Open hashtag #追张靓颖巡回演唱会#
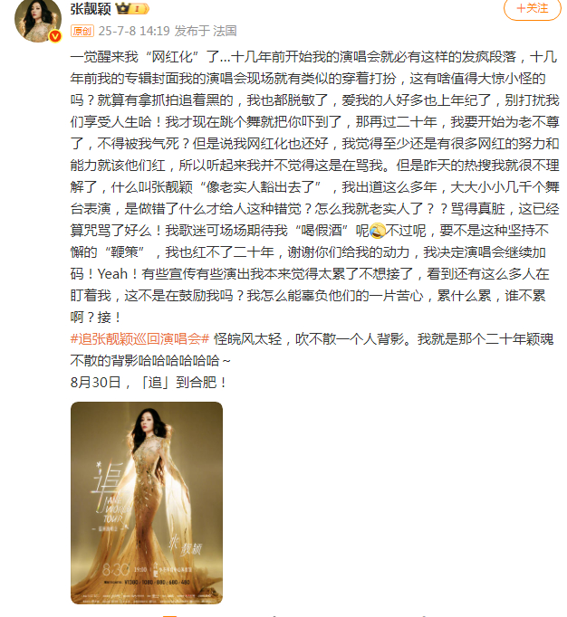This screenshot has height=617, width=567. click(x=139, y=338)
